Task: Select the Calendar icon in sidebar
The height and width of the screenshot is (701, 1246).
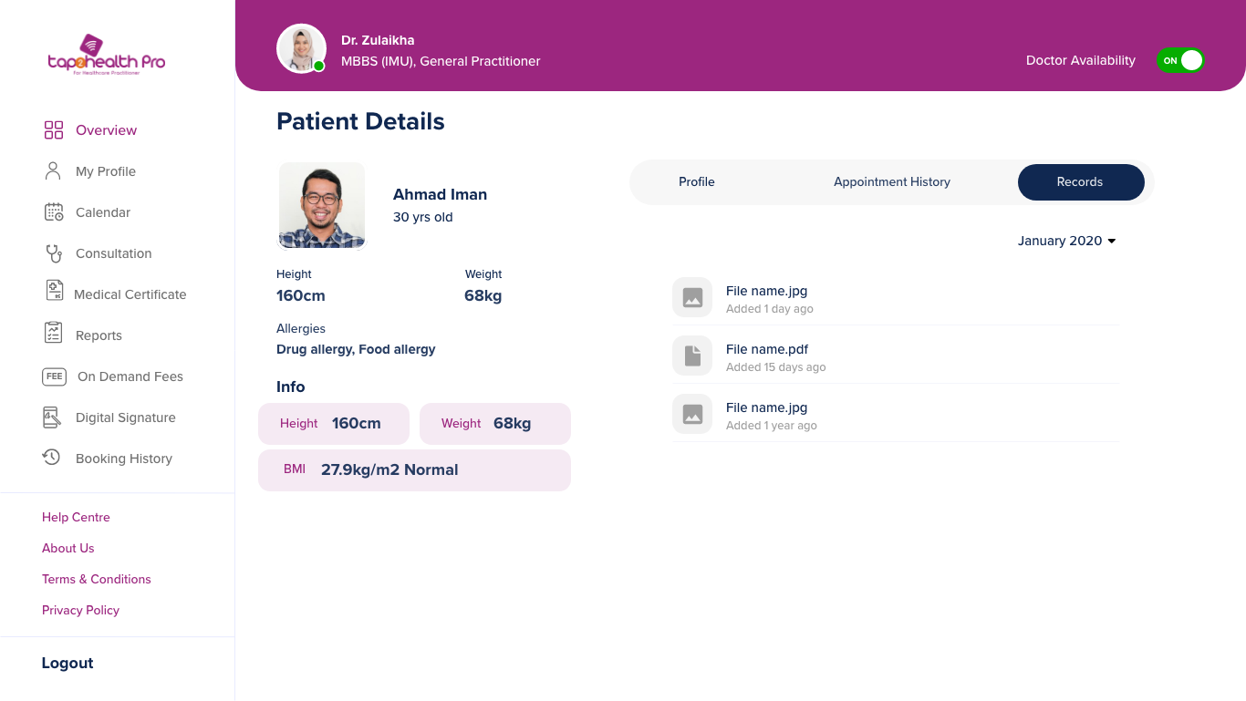Action: coord(54,211)
